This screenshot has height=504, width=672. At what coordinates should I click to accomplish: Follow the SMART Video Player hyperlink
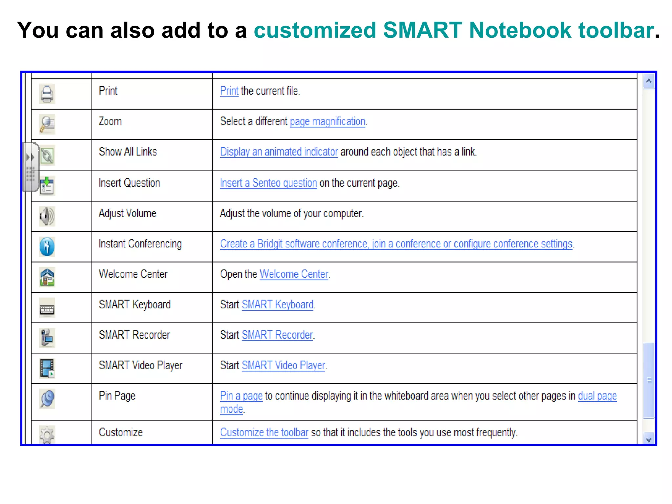[x=283, y=365]
